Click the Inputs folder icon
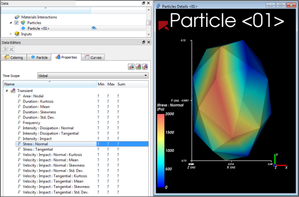The height and width of the screenshot is (197, 299). pyautogui.click(x=17, y=34)
